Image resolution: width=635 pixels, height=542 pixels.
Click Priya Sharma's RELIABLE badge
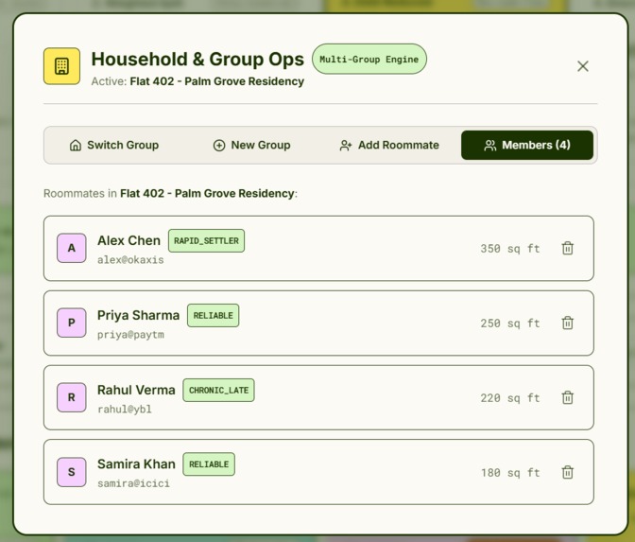click(x=213, y=315)
